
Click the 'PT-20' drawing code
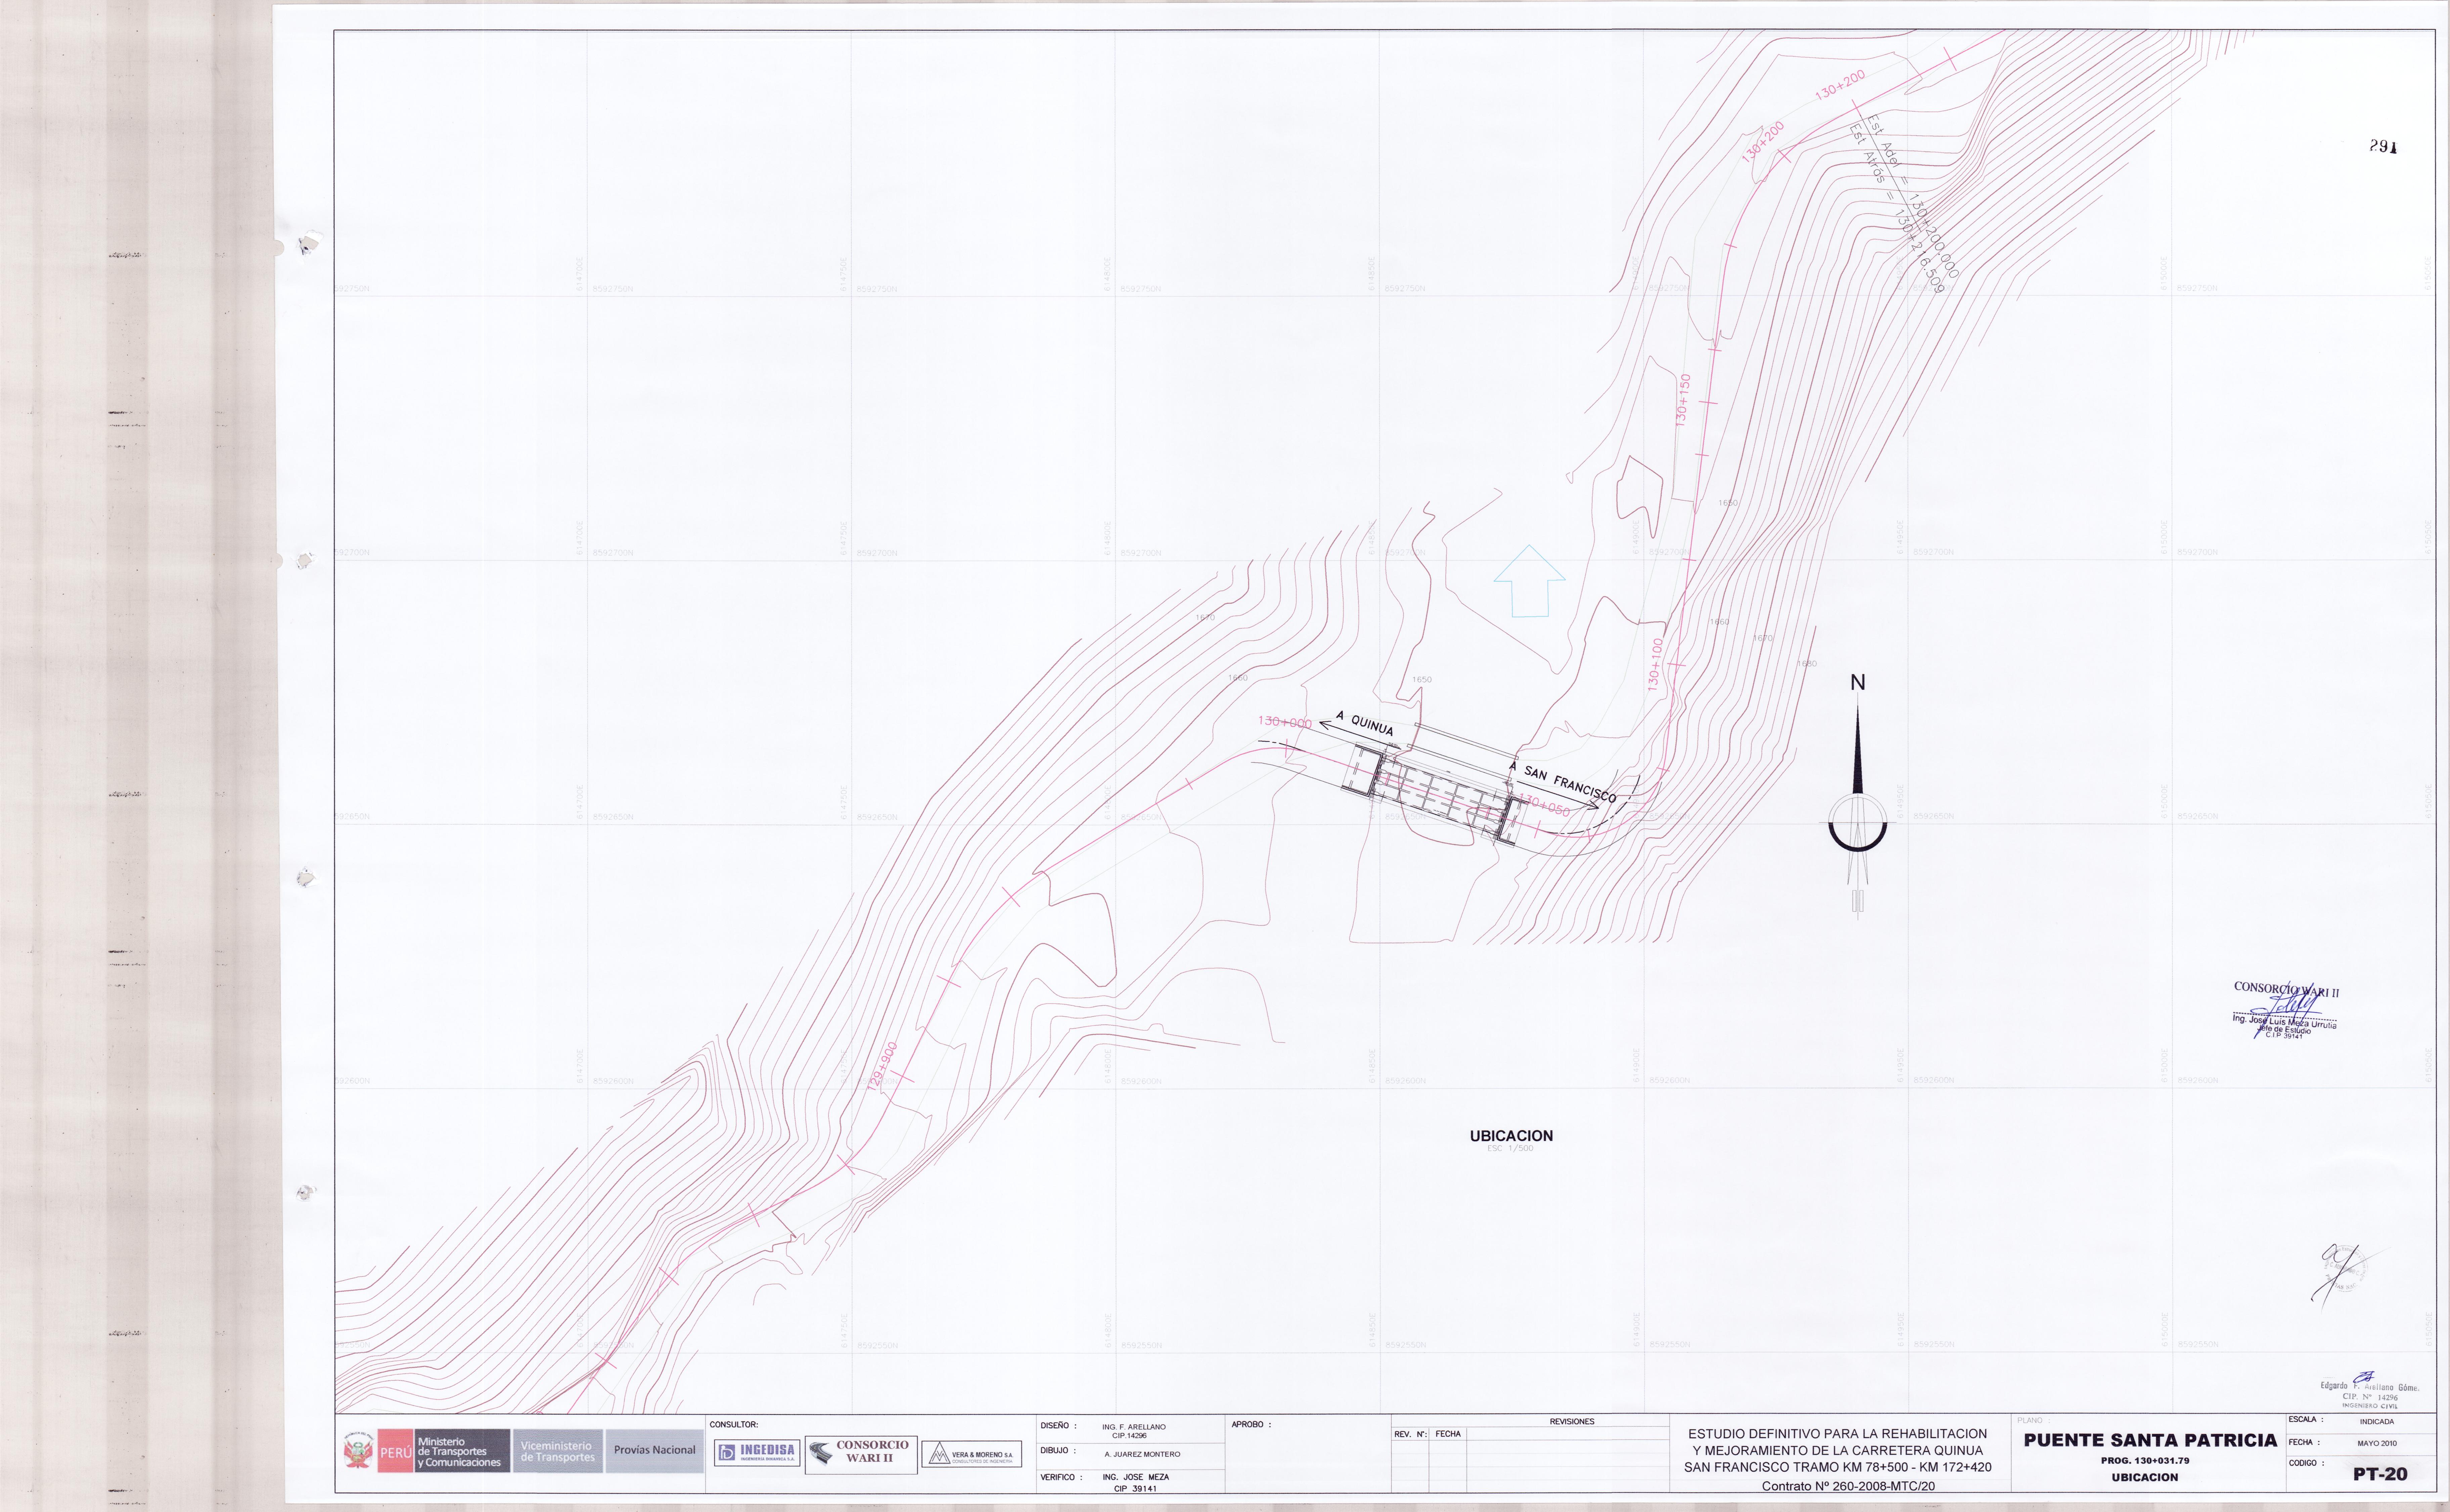pos(2380,1474)
